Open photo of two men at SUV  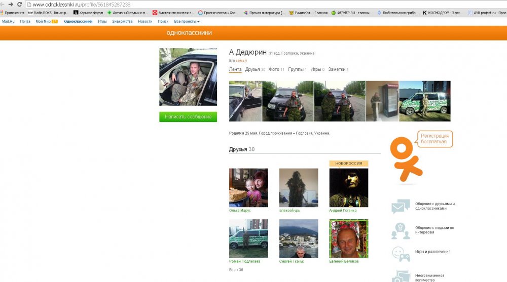pyautogui.click(x=340, y=101)
